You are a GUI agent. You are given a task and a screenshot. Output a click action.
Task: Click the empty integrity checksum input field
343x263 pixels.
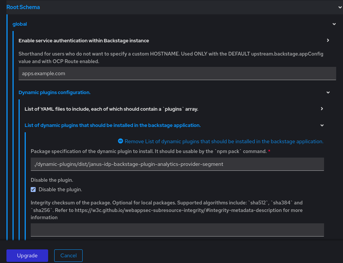click(177, 230)
